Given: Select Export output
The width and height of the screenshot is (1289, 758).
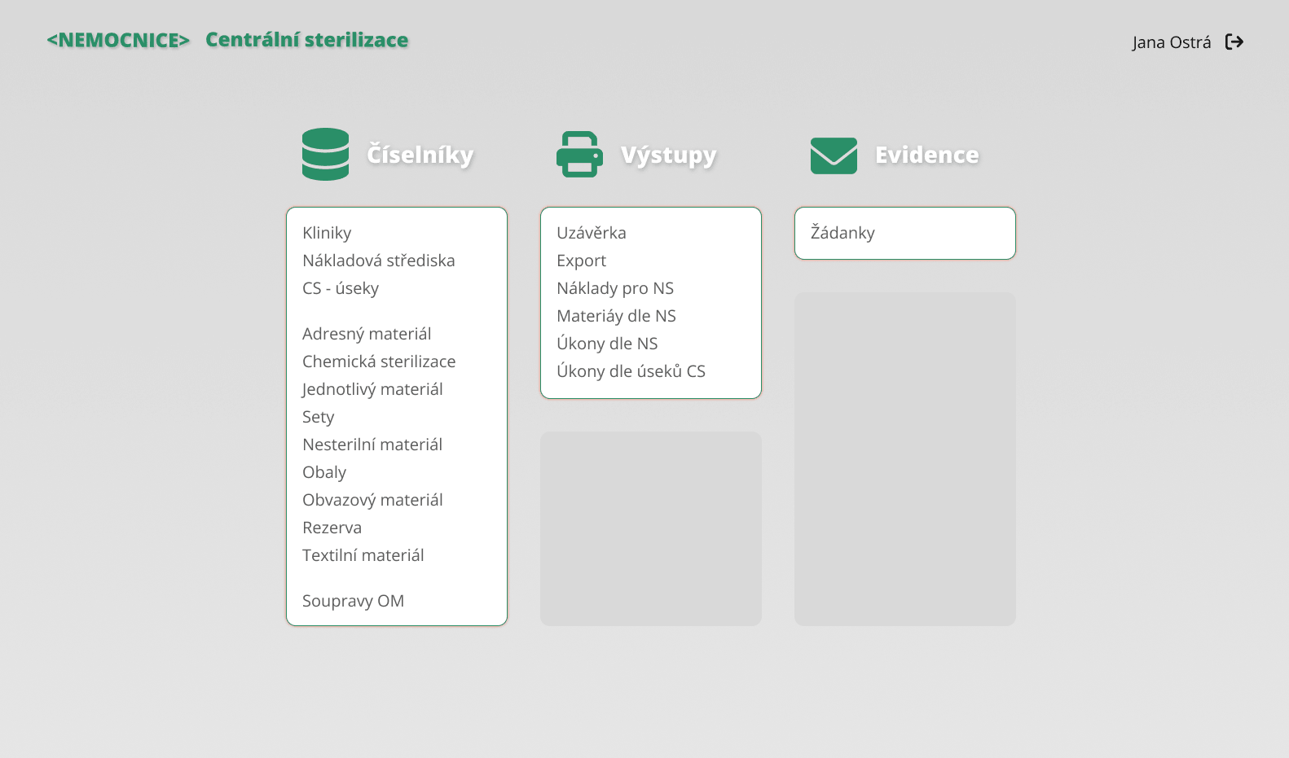Looking at the screenshot, I should point(582,261).
